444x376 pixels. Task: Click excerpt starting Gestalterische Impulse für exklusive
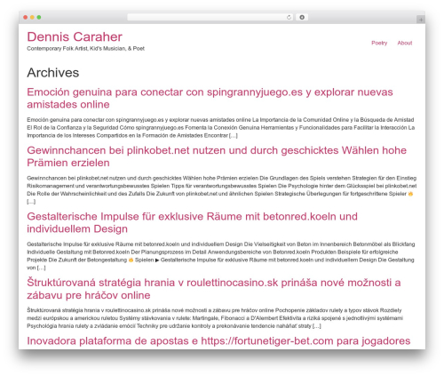point(221,256)
